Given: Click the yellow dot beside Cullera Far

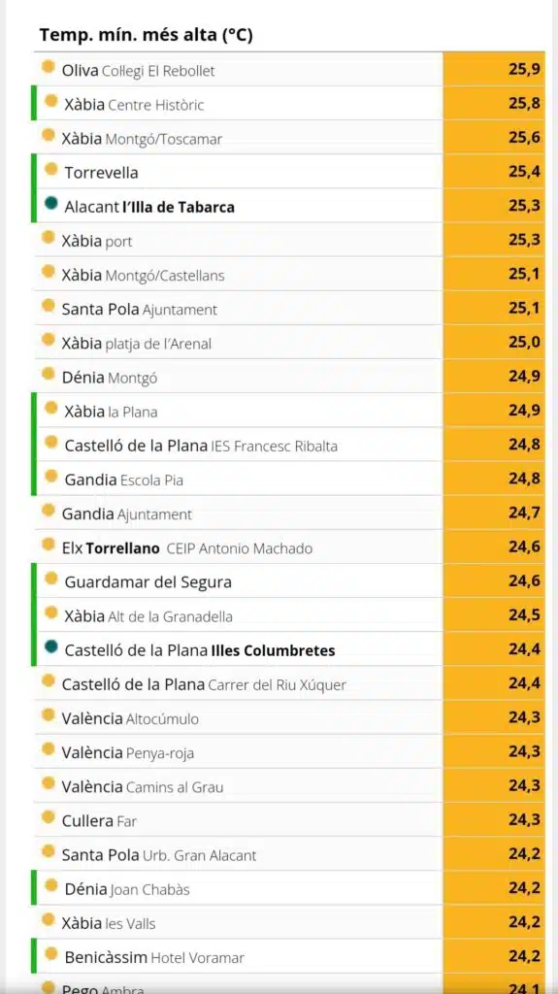Looking at the screenshot, I should pyautogui.click(x=49, y=817).
